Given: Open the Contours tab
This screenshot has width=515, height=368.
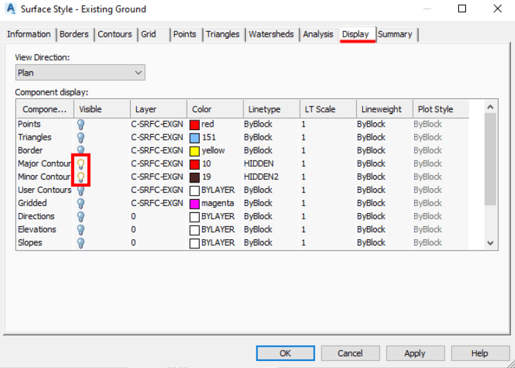Looking at the screenshot, I should (x=115, y=34).
